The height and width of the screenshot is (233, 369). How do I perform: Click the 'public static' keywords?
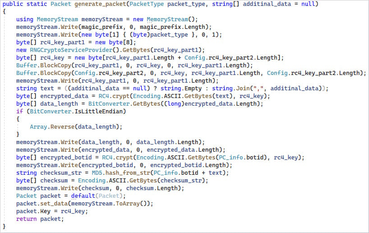25,4
